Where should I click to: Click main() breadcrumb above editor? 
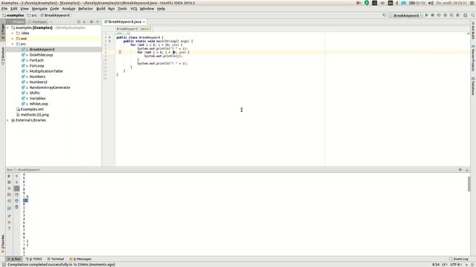(146, 29)
